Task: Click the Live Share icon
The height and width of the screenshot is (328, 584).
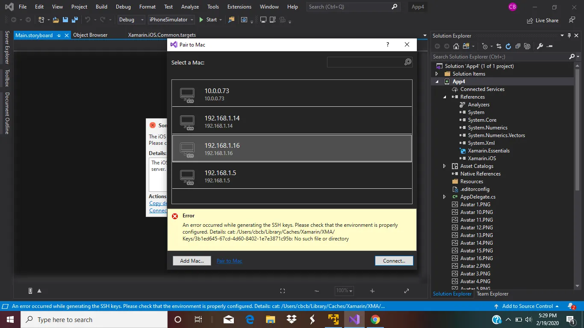Action: [530, 20]
